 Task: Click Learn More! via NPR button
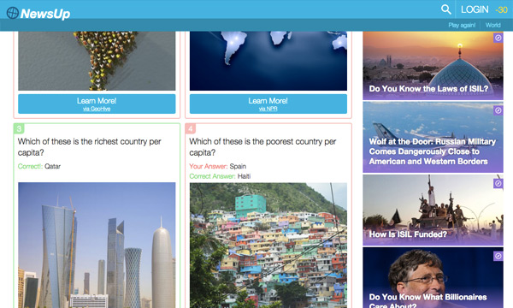[268, 104]
